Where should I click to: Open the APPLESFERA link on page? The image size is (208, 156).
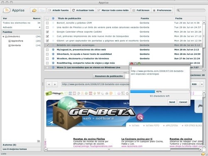[x=172, y=125]
